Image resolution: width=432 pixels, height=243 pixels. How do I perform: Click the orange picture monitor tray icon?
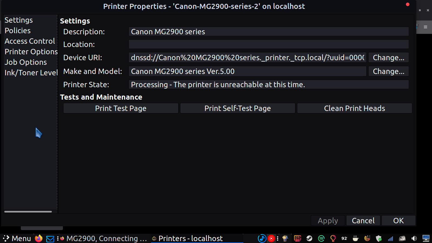click(298, 238)
